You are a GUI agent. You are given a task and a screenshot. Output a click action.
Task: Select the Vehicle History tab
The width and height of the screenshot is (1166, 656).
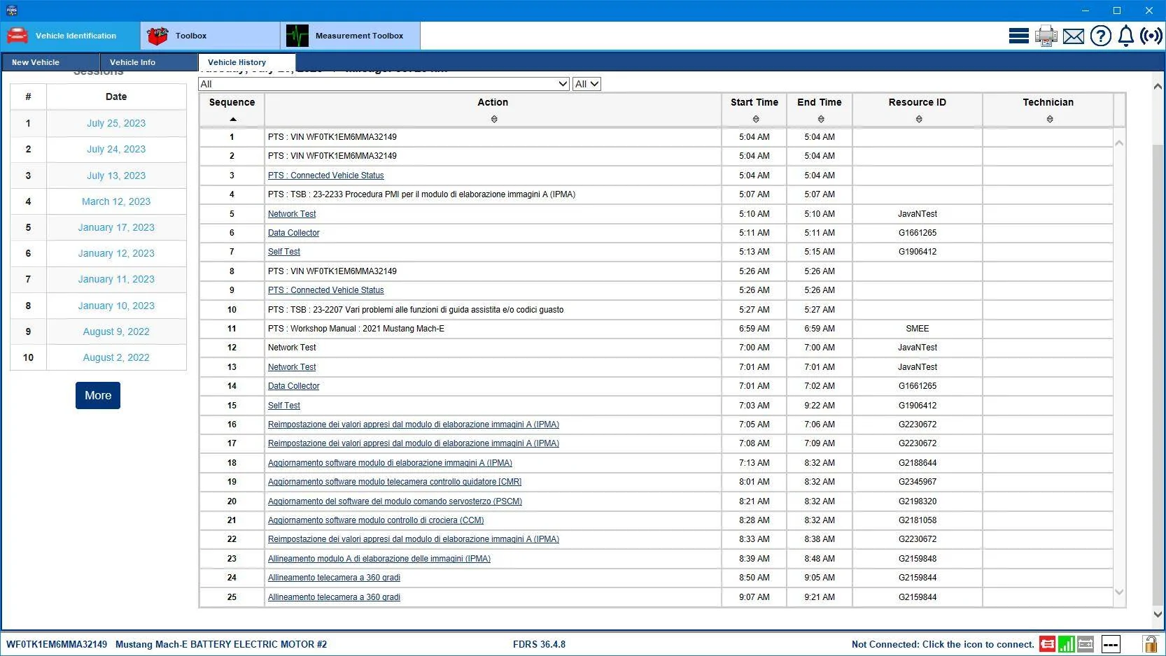click(246, 62)
